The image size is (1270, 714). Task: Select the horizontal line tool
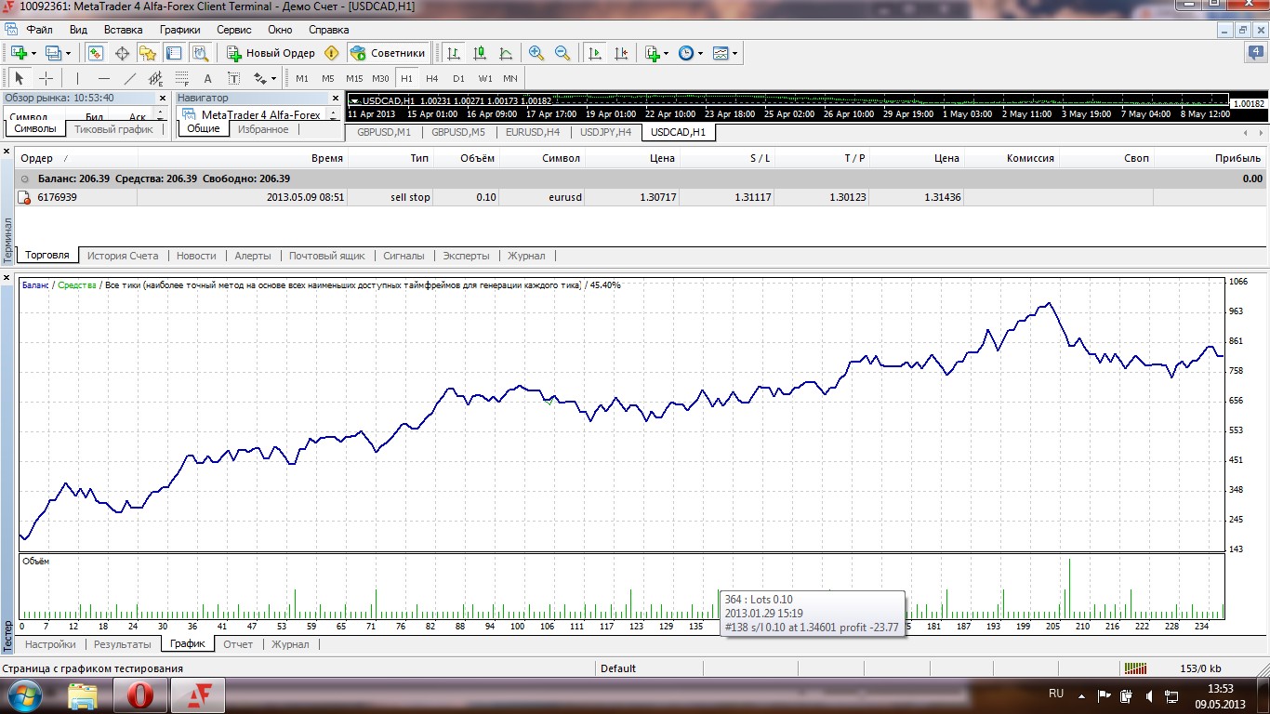pyautogui.click(x=104, y=78)
